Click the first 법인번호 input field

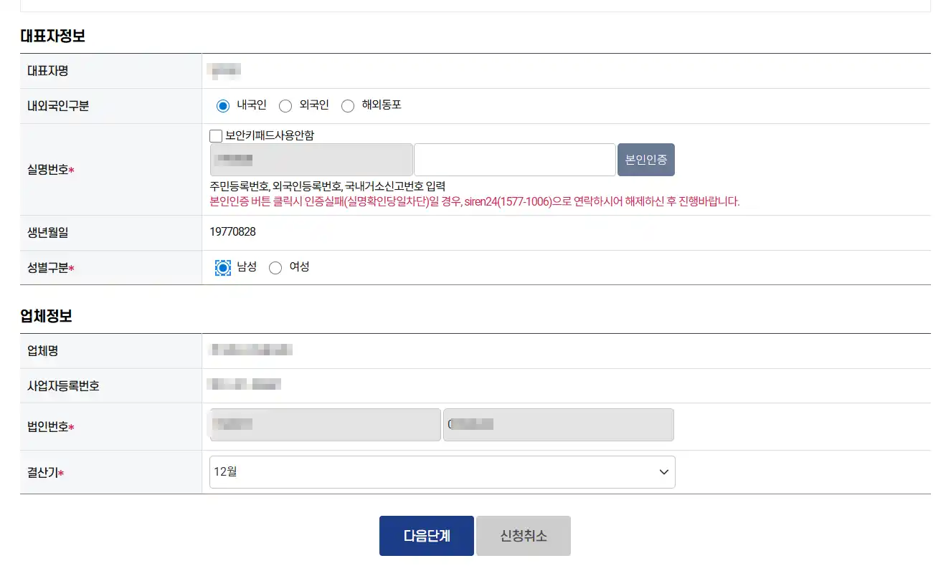tap(325, 425)
